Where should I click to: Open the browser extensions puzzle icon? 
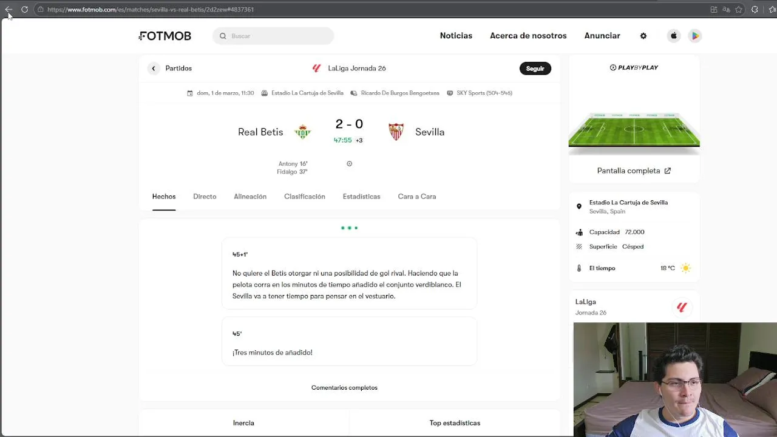(x=755, y=9)
